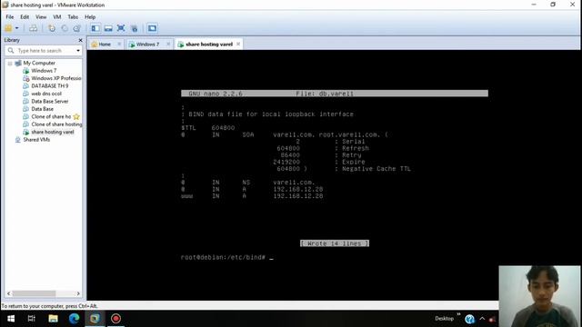The width and height of the screenshot is (582, 327).
Task: Open the snapshot manager icon
Action: (x=76, y=28)
